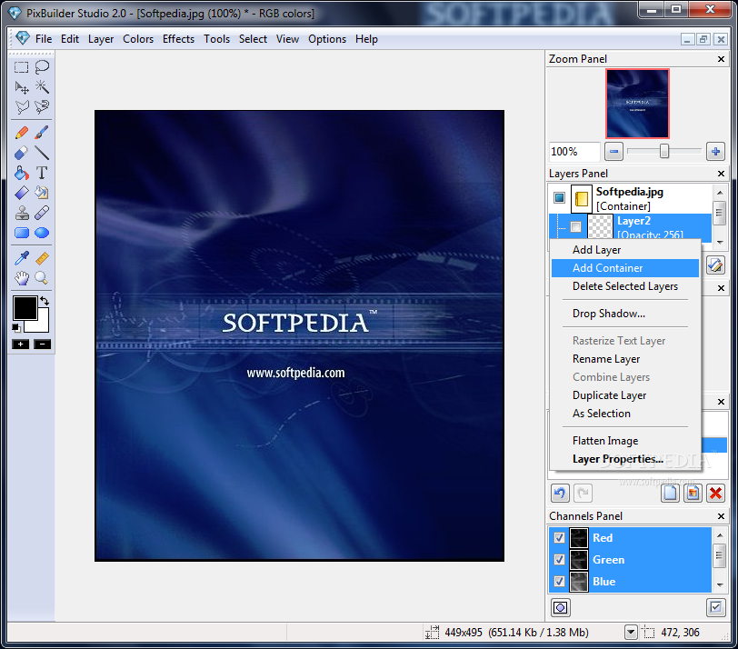Click the image dimensions icon in status bar
738x649 pixels.
pos(432,632)
